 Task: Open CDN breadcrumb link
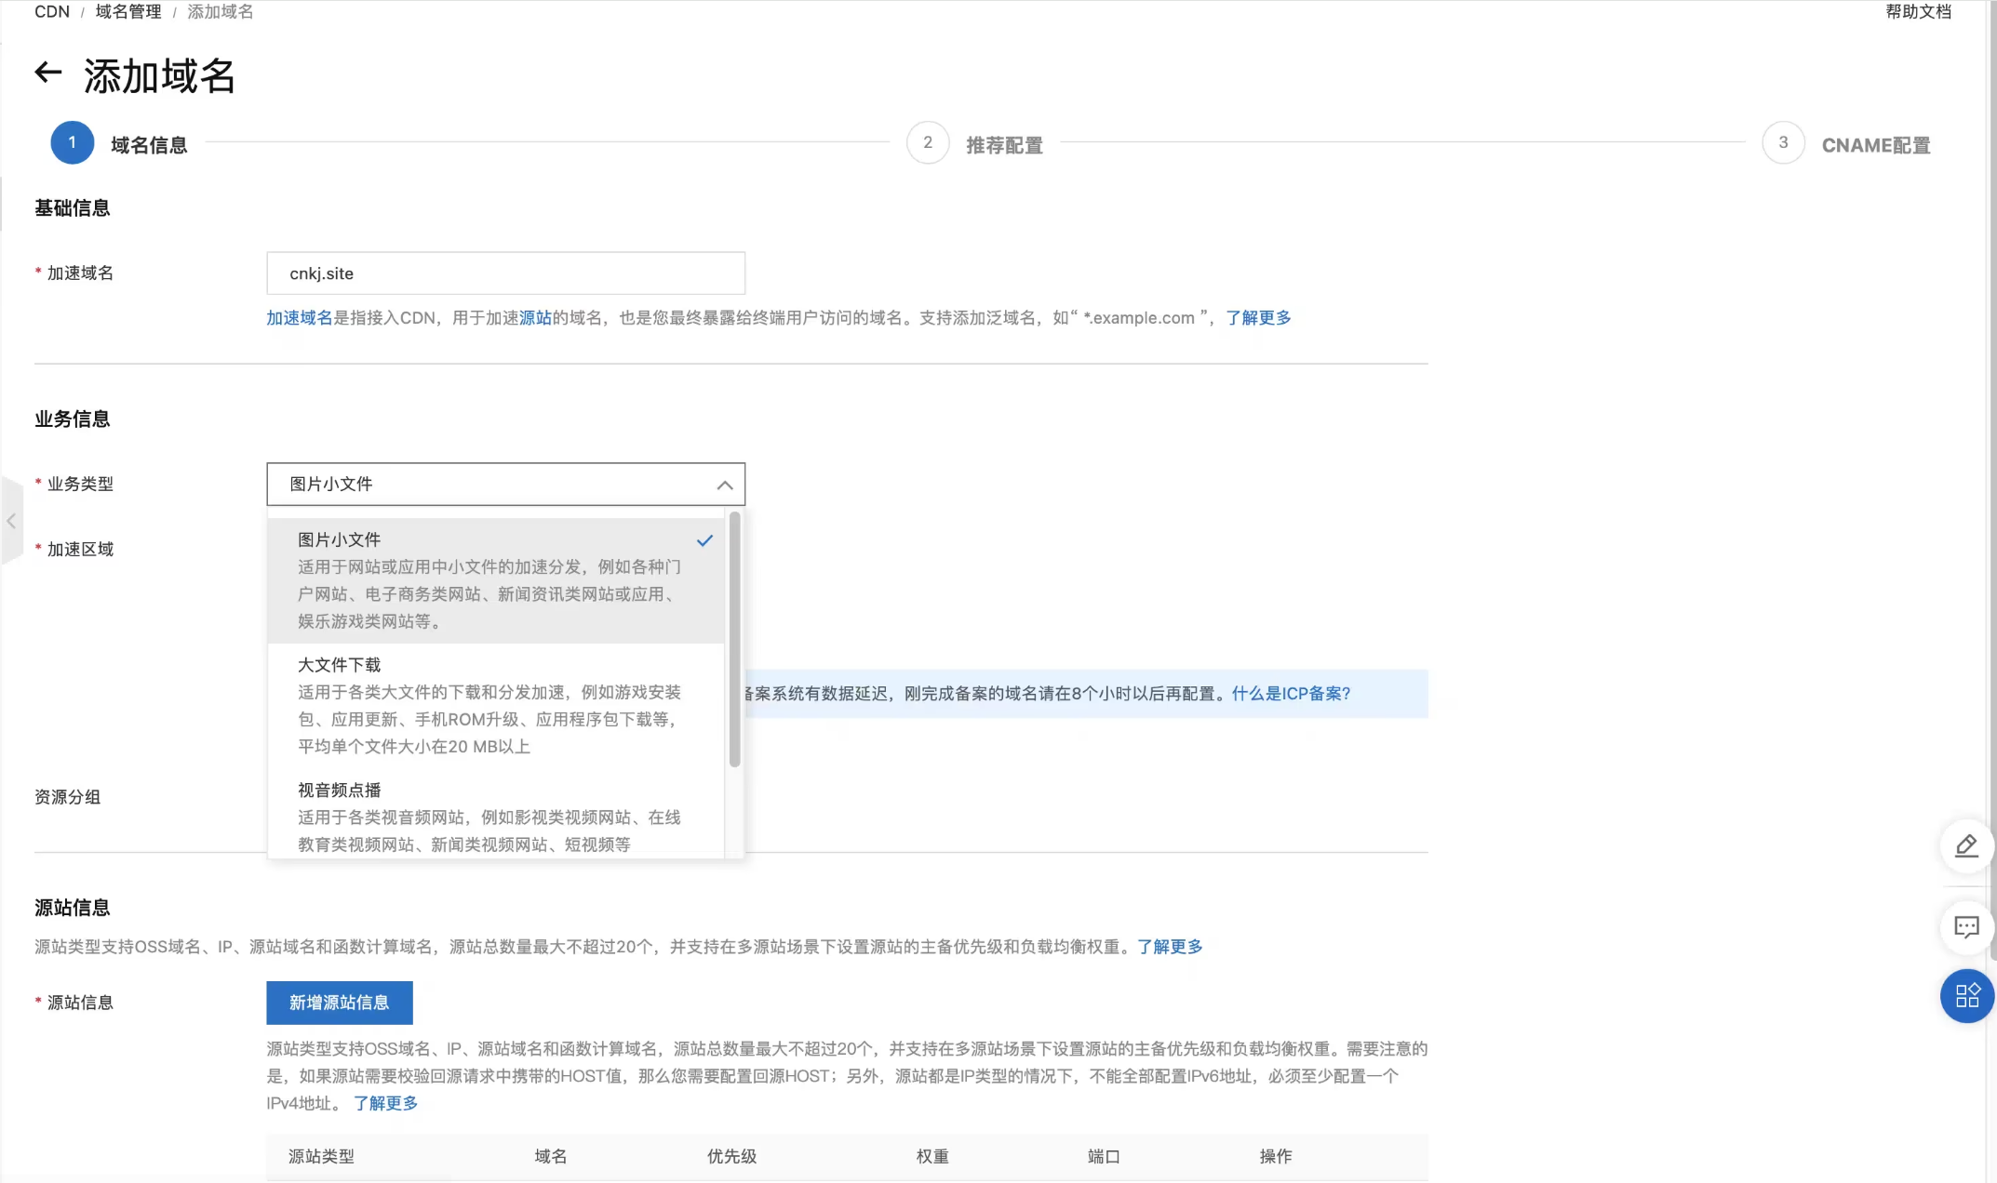pyautogui.click(x=51, y=12)
